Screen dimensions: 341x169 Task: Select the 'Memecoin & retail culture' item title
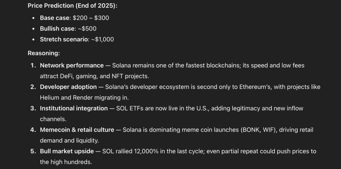coord(77,130)
